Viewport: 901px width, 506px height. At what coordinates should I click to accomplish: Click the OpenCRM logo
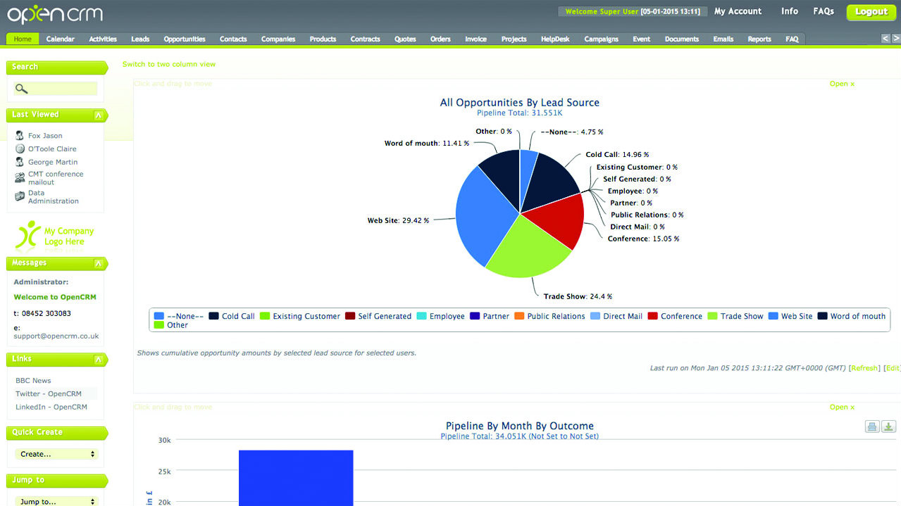55,14
